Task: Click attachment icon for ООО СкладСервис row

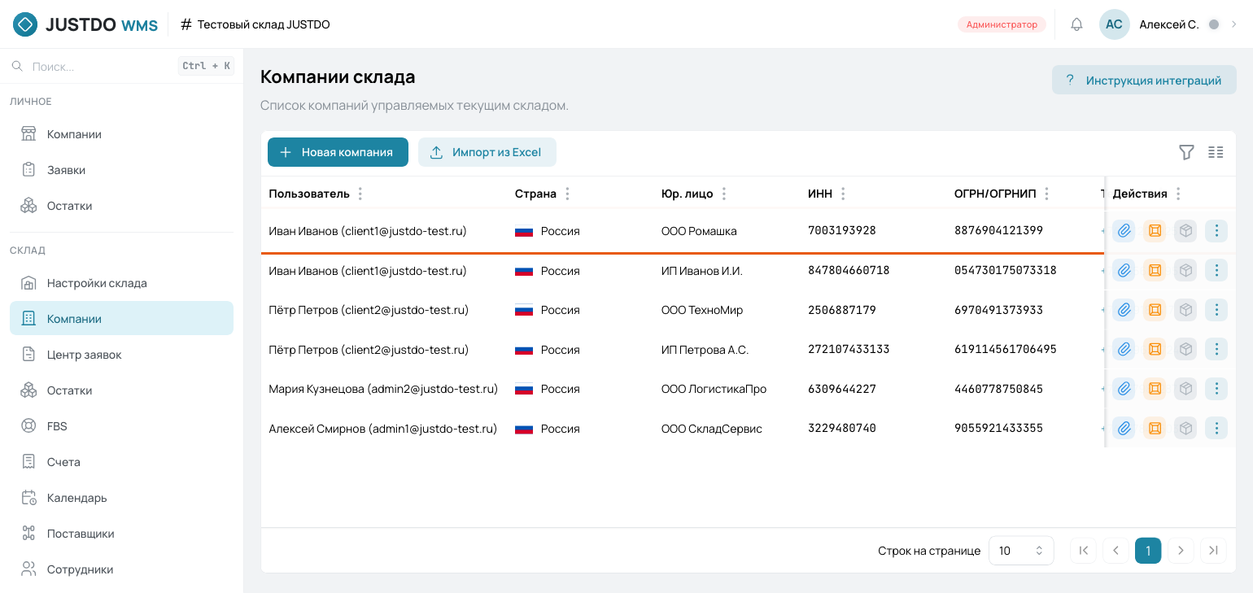Action: [x=1124, y=428]
